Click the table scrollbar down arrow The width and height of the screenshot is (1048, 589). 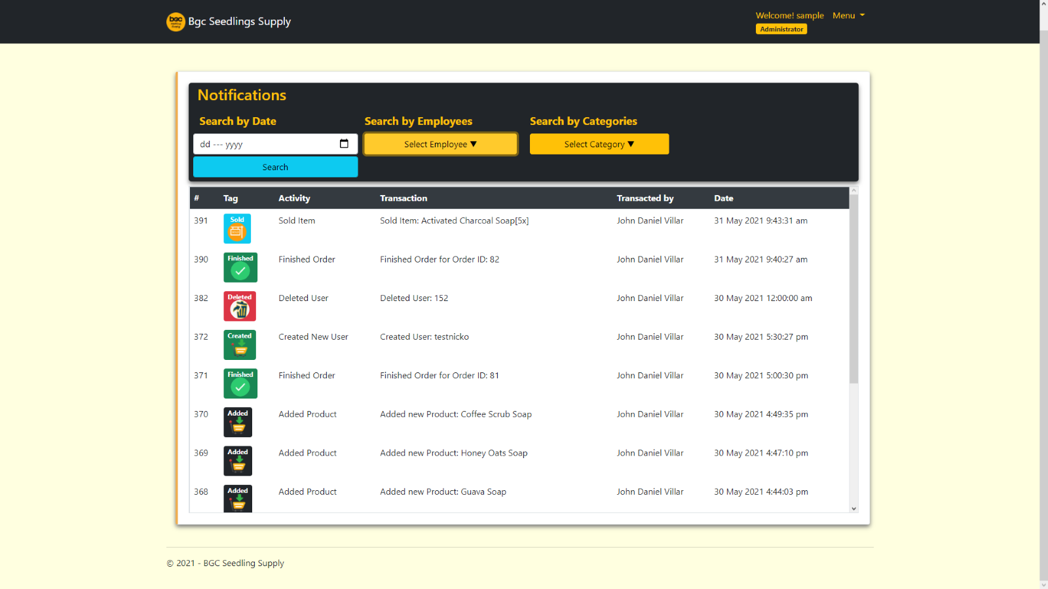coord(853,509)
